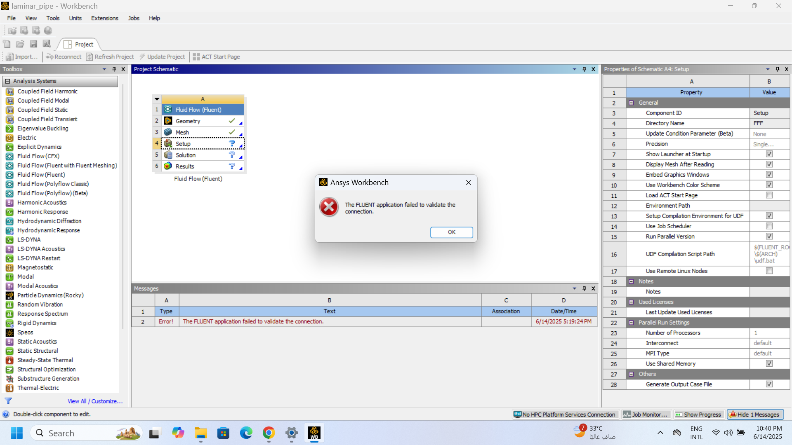Click the Save As toolbar icon
The height and width of the screenshot is (445, 792).
pos(47,44)
